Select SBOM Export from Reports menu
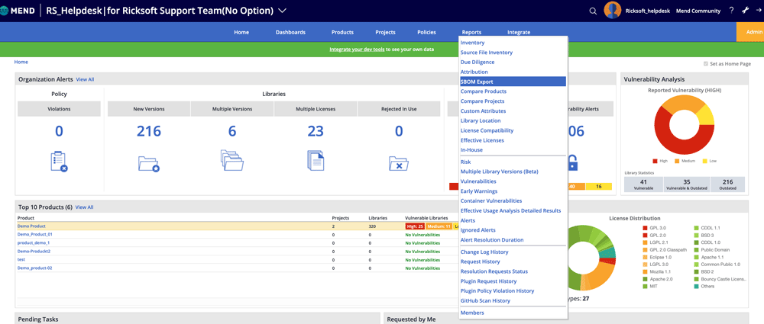 pos(513,82)
